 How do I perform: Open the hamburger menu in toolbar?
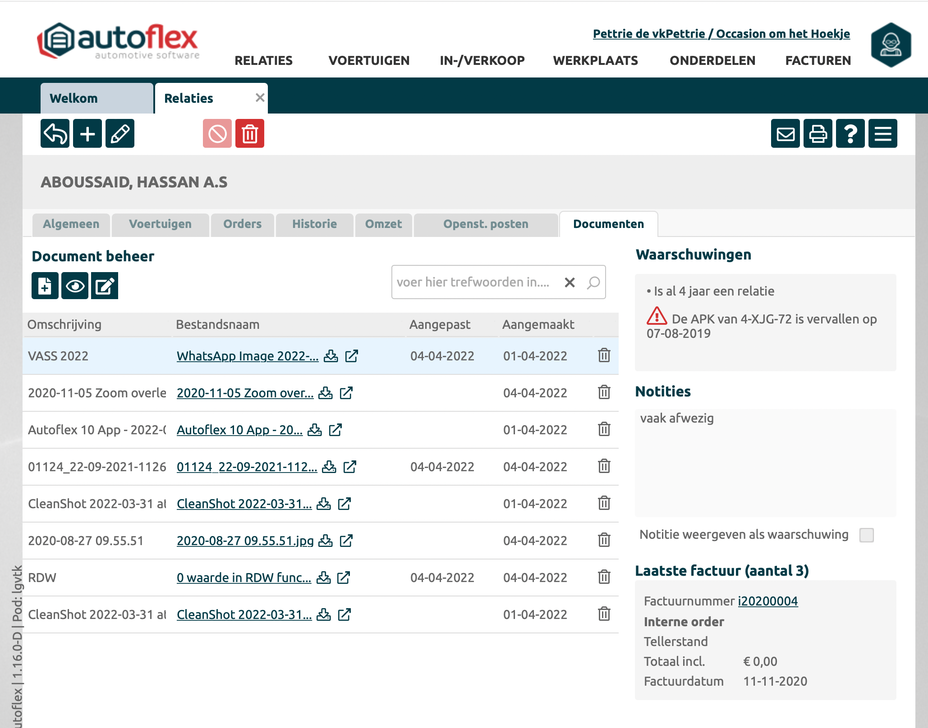pos(883,133)
